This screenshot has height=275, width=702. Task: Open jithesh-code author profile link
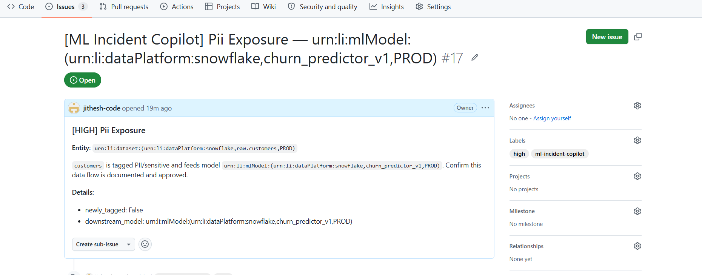pyautogui.click(x=102, y=108)
